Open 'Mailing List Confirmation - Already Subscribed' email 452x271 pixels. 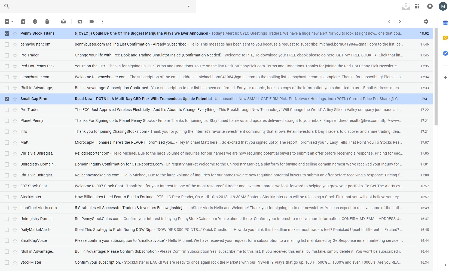216,44
